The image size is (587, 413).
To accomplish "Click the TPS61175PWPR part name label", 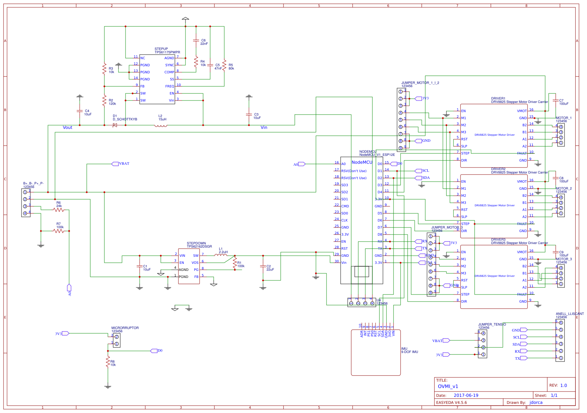I will (167, 52).
